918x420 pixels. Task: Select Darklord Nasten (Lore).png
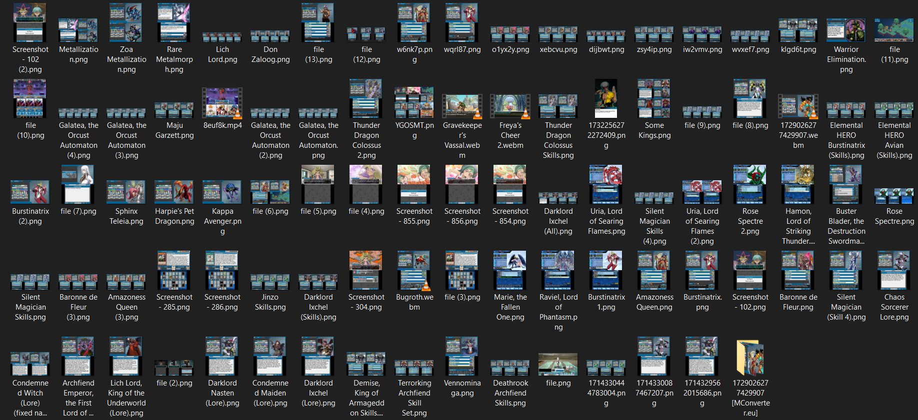coord(222,356)
